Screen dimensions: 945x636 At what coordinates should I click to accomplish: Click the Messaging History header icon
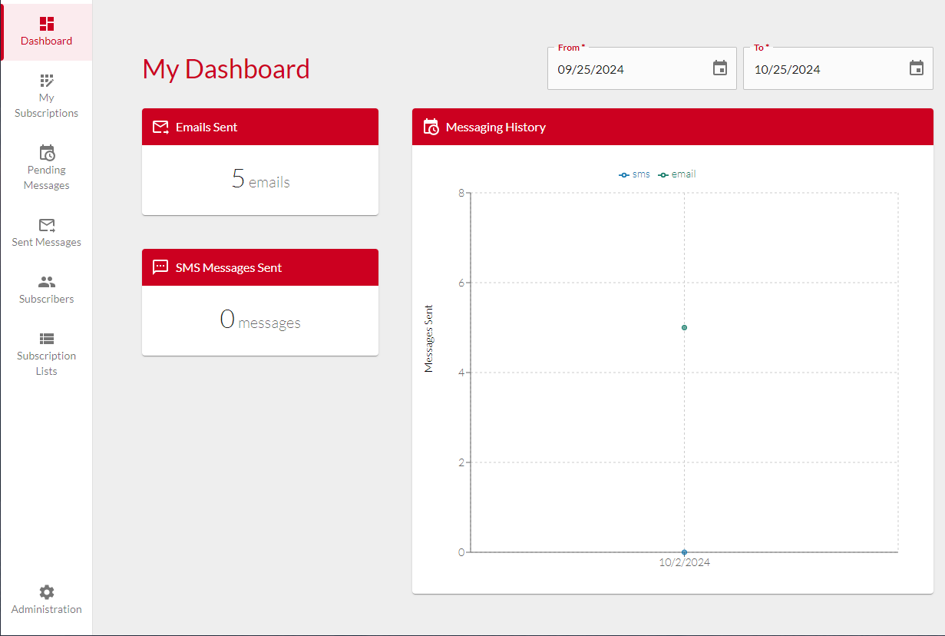[x=431, y=127]
